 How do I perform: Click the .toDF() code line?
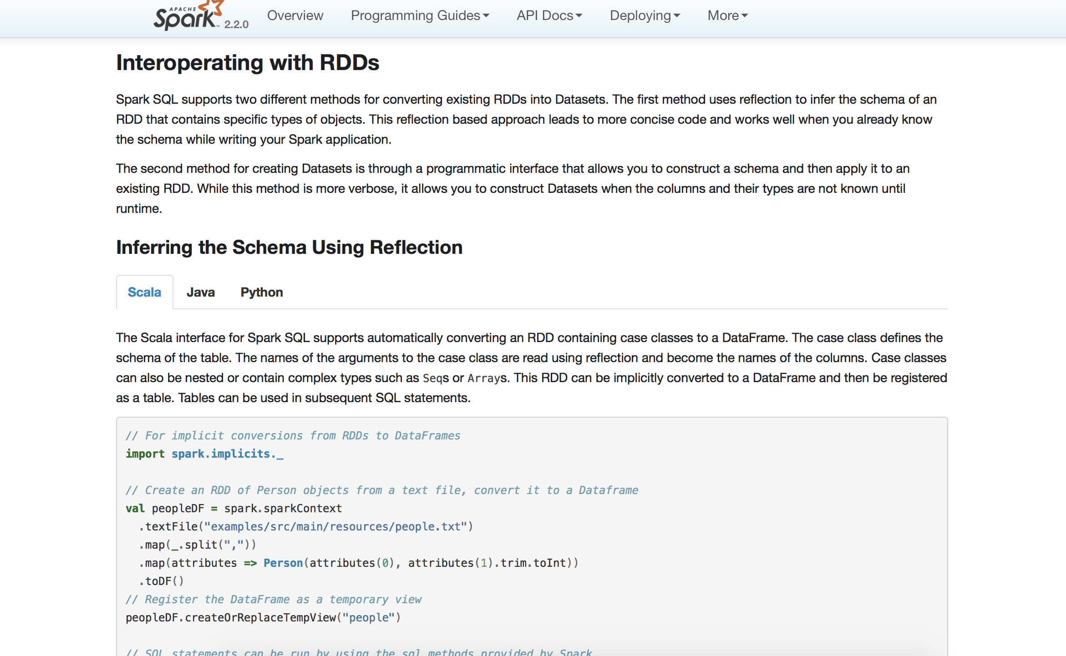(161, 581)
